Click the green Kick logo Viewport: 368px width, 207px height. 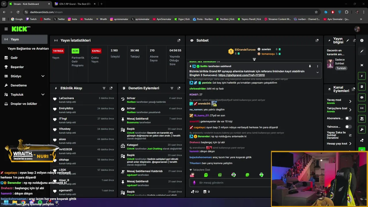[21, 29]
